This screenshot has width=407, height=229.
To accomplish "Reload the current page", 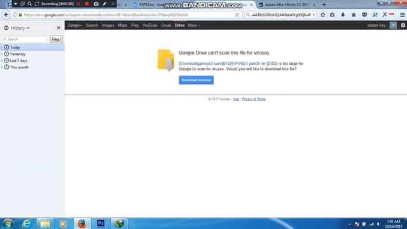I will (237, 15).
